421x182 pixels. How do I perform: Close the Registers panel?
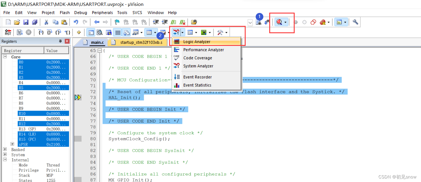(67, 41)
